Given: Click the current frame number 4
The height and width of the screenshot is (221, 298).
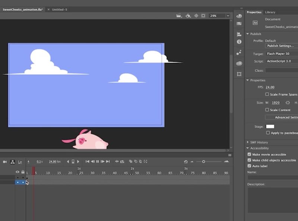Looking at the screenshot, I should pos(28,162).
